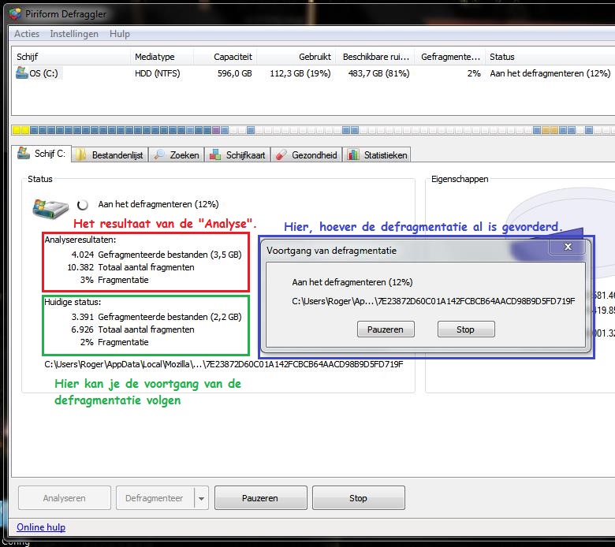Expand the Defragmenteer dropdown arrow
This screenshot has width=615, height=547.
201,498
